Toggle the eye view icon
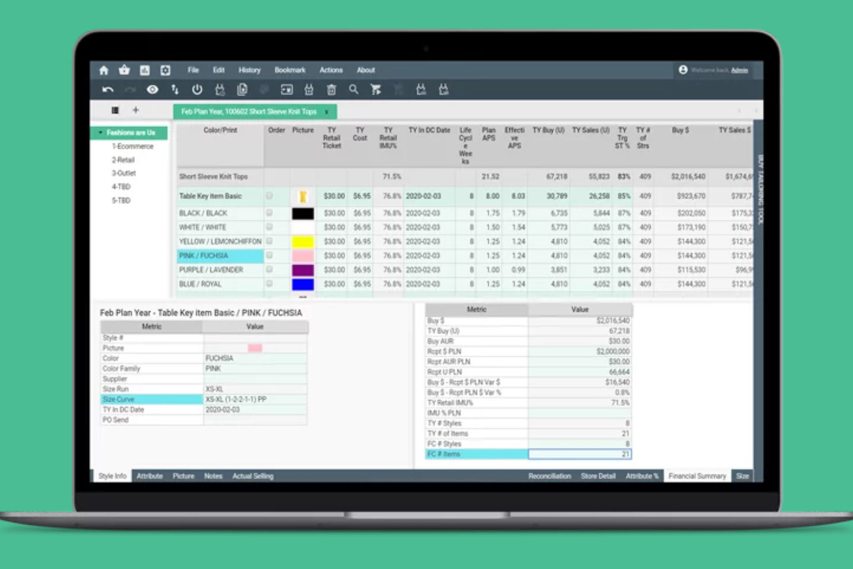Image resolution: width=853 pixels, height=569 pixels. (152, 89)
